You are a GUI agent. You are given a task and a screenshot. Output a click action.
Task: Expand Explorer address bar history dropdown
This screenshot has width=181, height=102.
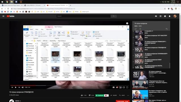pyautogui.click(x=105, y=41)
